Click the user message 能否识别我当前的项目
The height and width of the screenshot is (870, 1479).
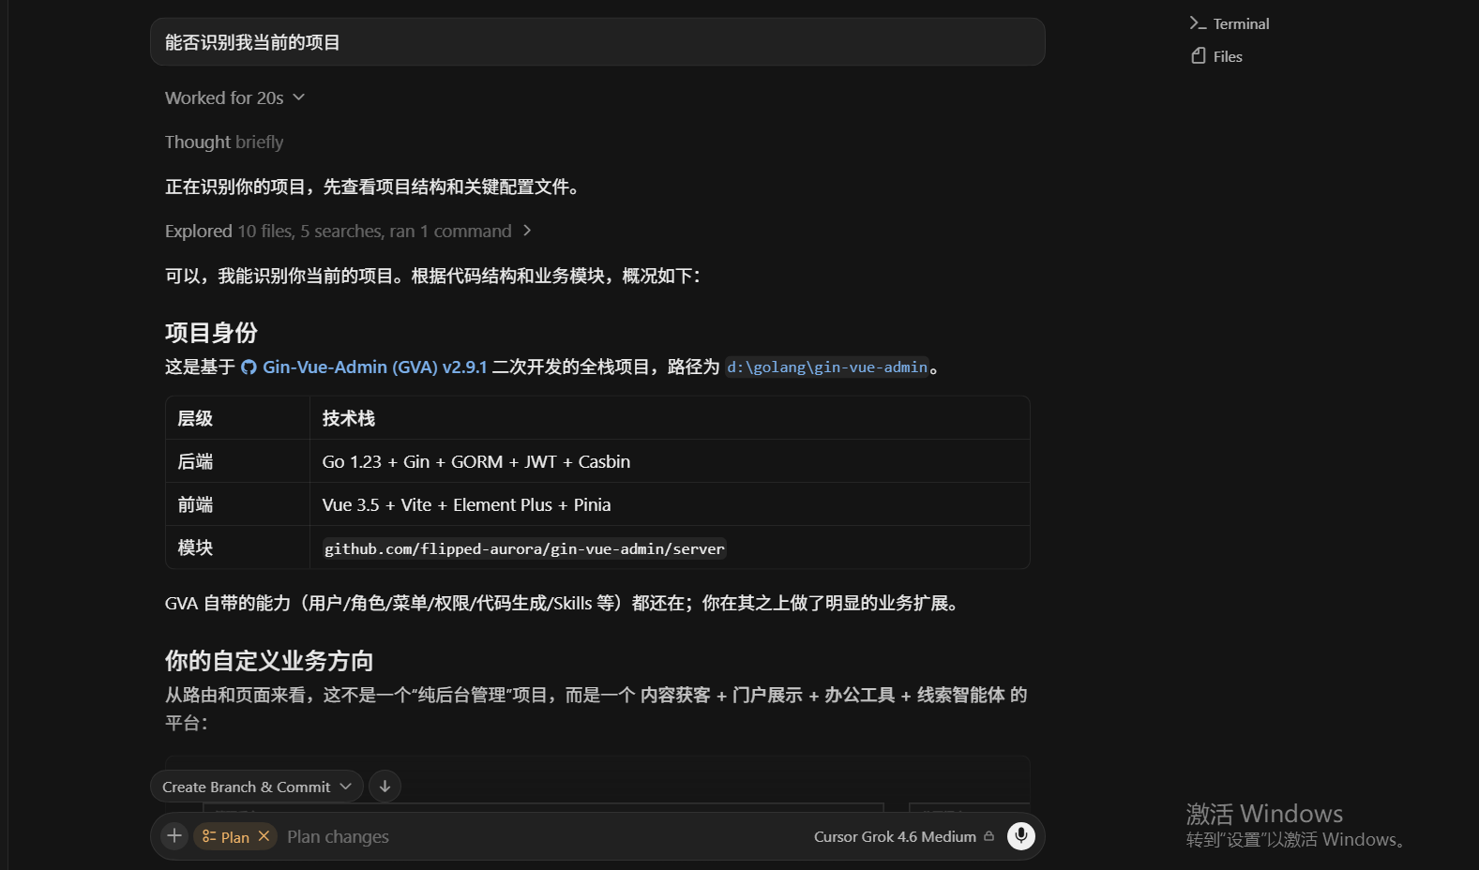[x=597, y=42]
